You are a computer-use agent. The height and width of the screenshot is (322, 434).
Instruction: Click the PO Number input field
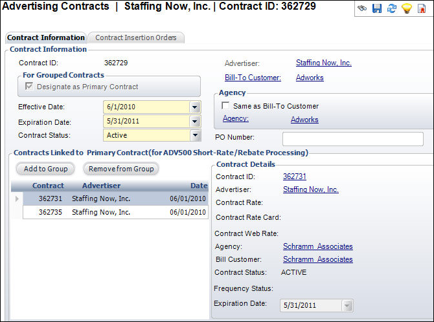pos(353,139)
